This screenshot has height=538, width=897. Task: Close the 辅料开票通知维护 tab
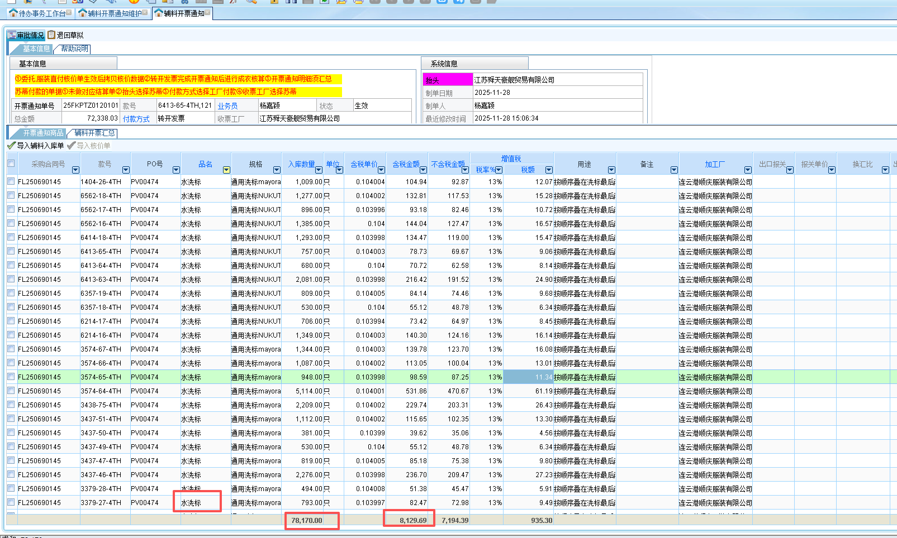point(145,13)
